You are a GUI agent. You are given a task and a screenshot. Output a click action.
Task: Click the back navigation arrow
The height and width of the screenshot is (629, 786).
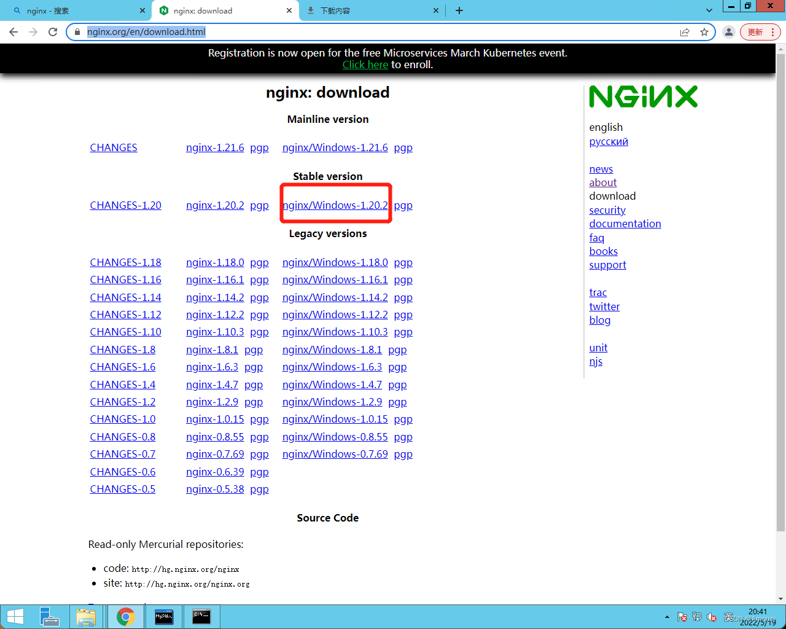coord(14,32)
